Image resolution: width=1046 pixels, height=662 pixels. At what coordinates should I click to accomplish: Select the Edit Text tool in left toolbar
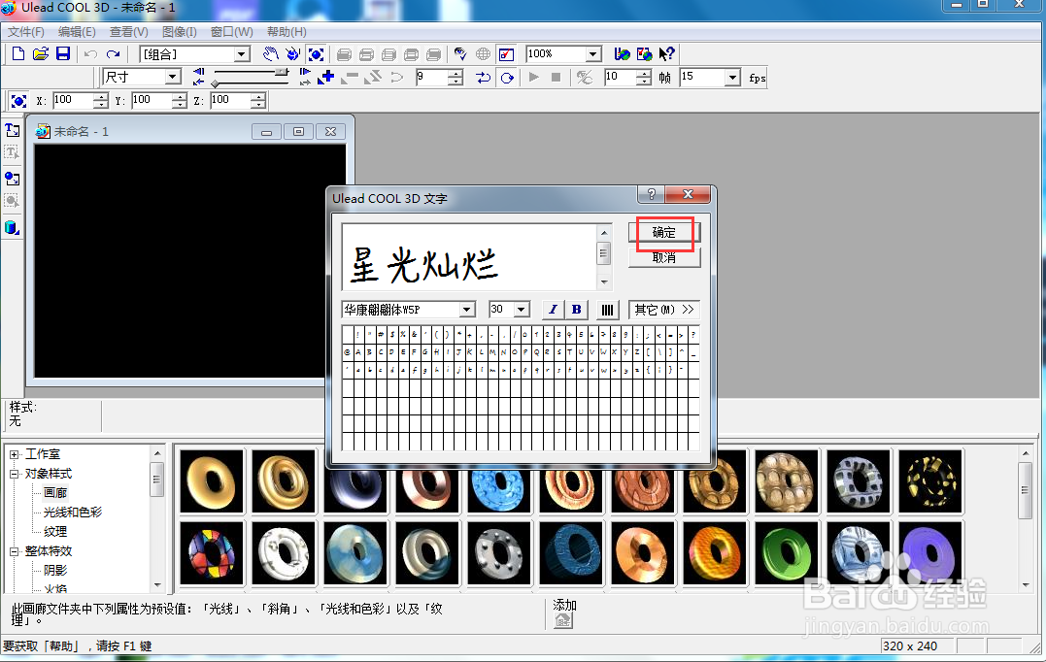pyautogui.click(x=12, y=152)
